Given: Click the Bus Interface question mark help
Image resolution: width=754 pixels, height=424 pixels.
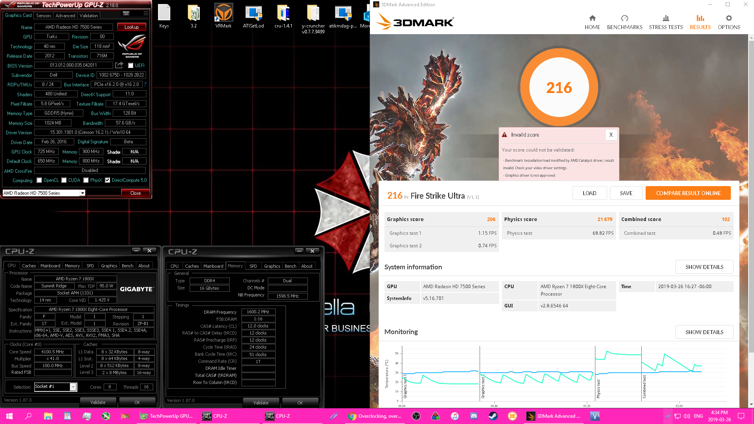Looking at the screenshot, I should coord(145,84).
